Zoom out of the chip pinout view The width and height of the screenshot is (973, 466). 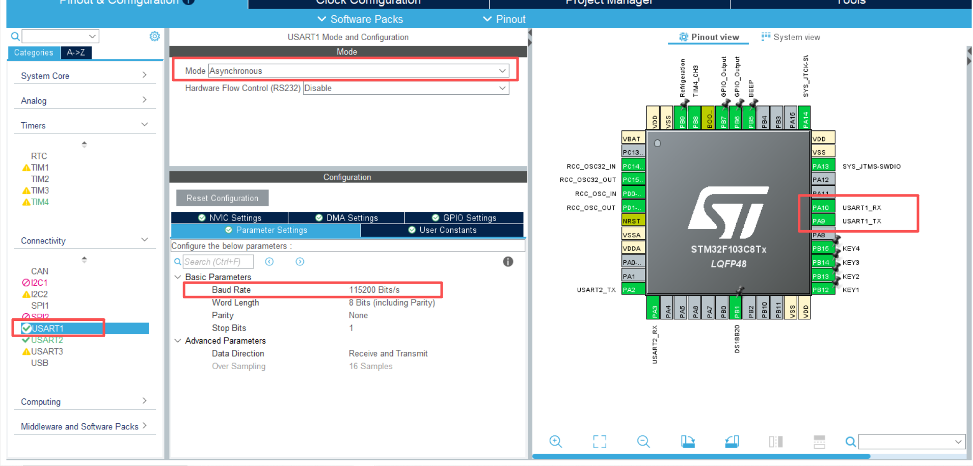[x=643, y=442]
